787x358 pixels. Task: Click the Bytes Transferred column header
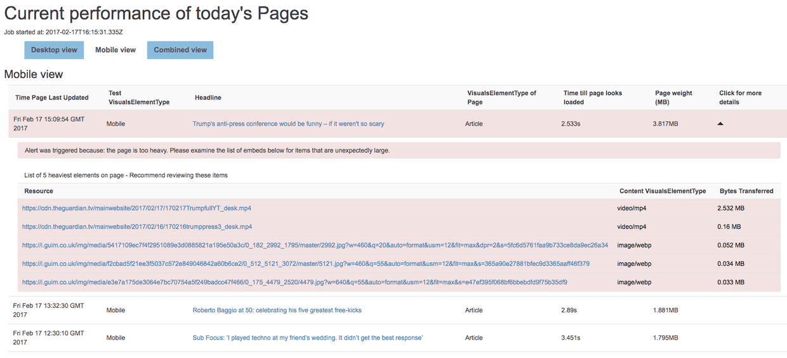tap(746, 191)
